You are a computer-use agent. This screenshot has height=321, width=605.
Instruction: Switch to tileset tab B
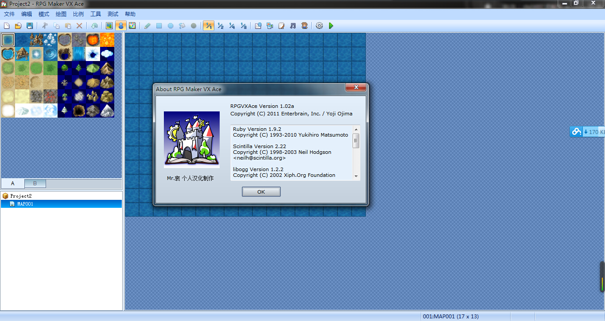point(35,183)
